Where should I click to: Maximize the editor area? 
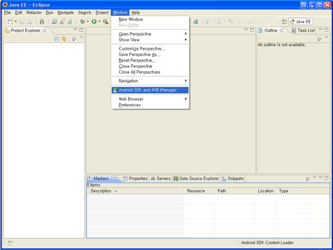click(x=252, y=30)
